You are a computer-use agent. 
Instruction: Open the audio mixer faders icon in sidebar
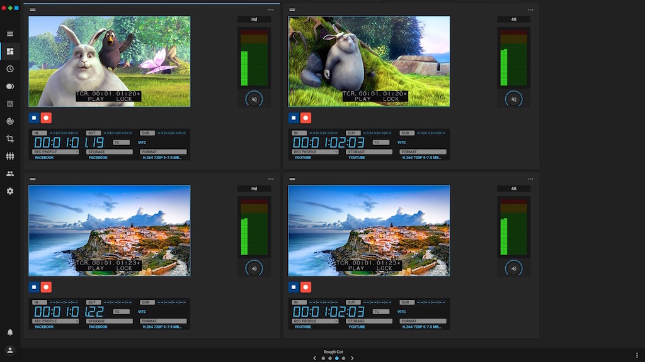coord(10,156)
